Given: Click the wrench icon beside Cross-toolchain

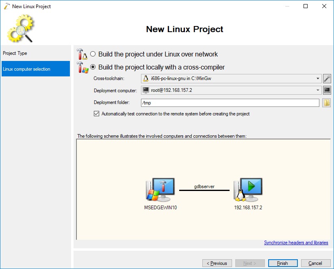Looking at the screenshot, I should (327, 78).
